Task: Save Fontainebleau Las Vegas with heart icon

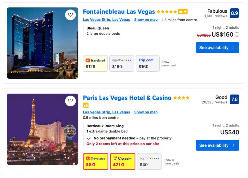Action: [70, 15]
